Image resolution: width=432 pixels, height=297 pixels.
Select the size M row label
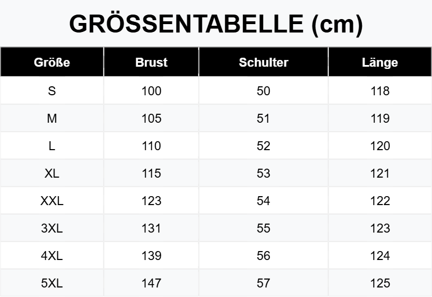[x=52, y=118]
